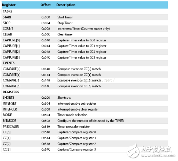
Task: Select the offset 0x00C of CLEAR
Action: click(46, 34)
